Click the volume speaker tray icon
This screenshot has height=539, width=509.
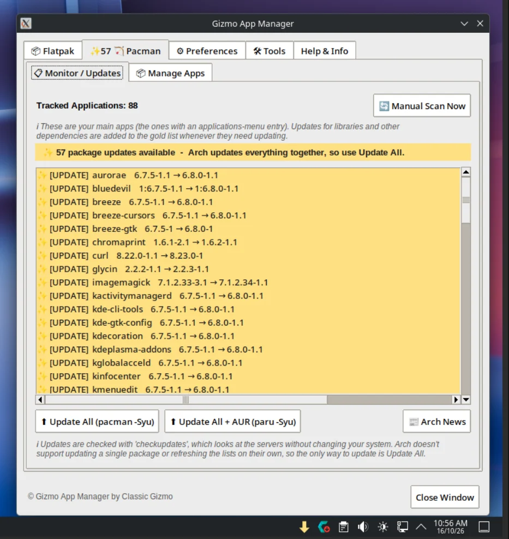click(x=363, y=526)
